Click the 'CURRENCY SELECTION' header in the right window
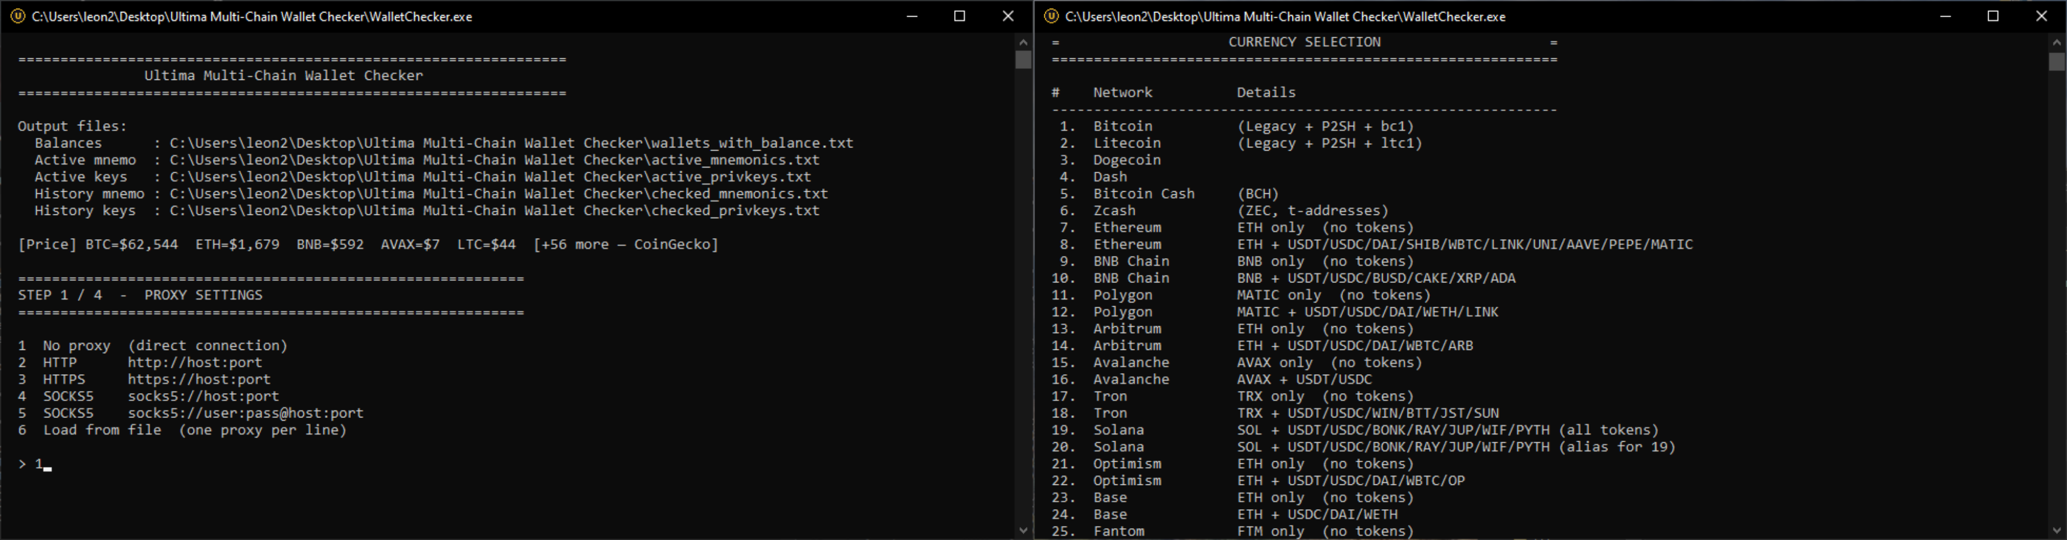The width and height of the screenshot is (2067, 540). tap(1305, 42)
